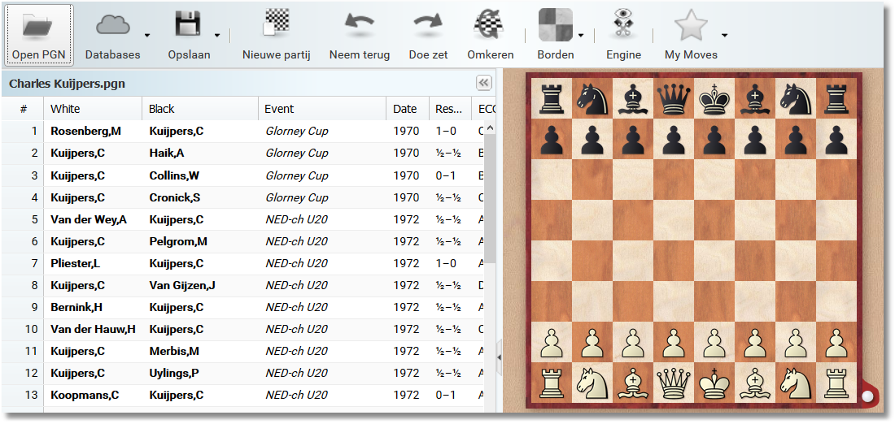Sort games by the Date column header
895x424 pixels.
click(405, 109)
